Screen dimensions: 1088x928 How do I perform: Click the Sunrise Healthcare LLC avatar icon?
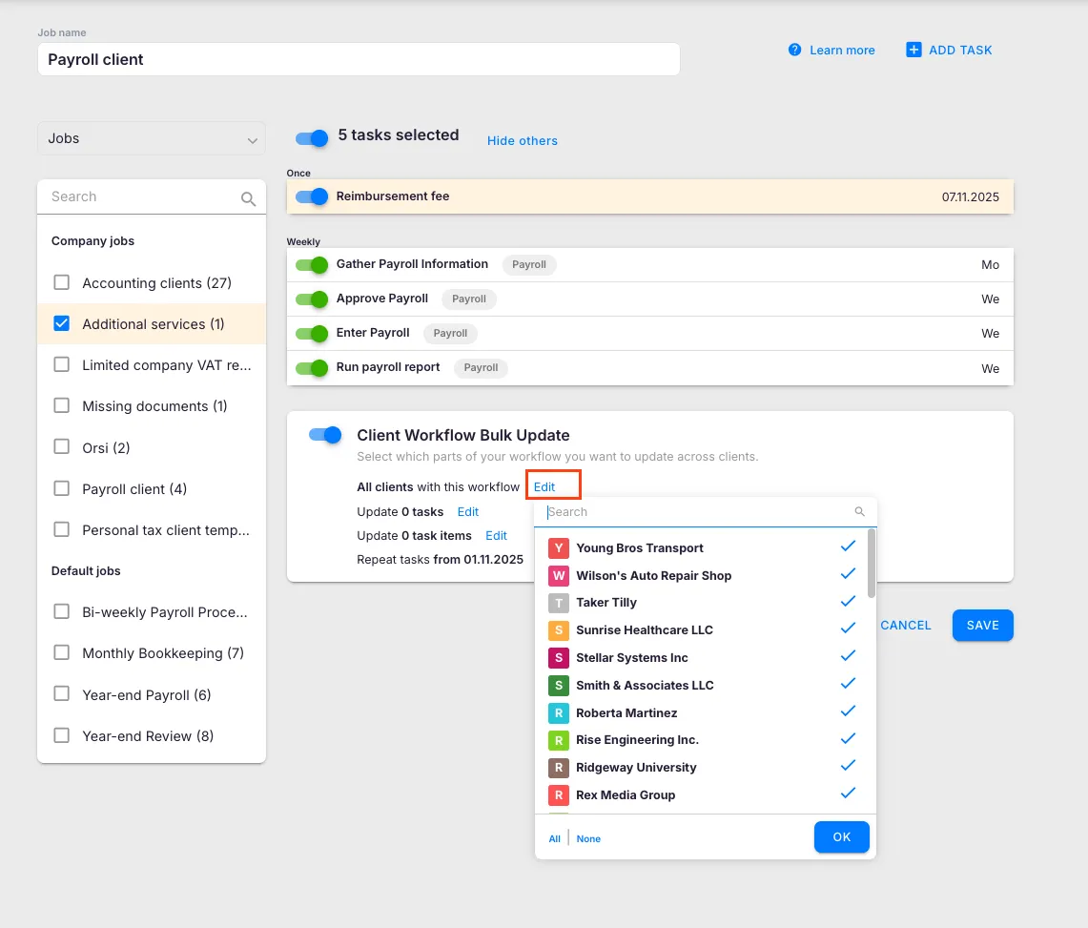click(x=559, y=630)
